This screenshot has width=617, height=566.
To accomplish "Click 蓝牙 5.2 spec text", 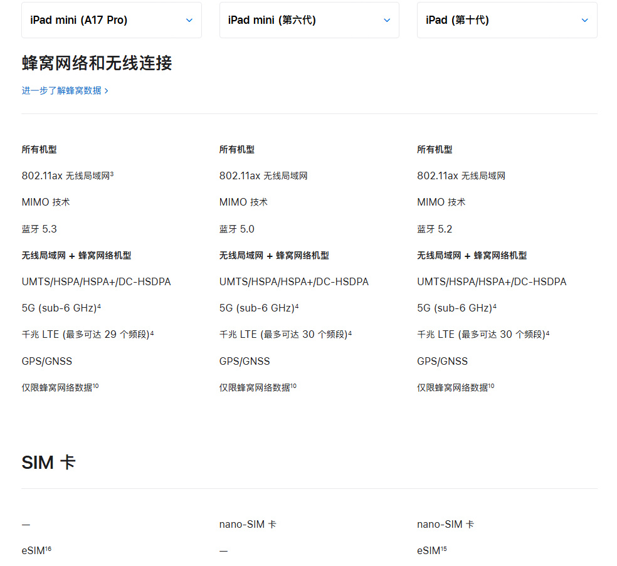I will [435, 229].
